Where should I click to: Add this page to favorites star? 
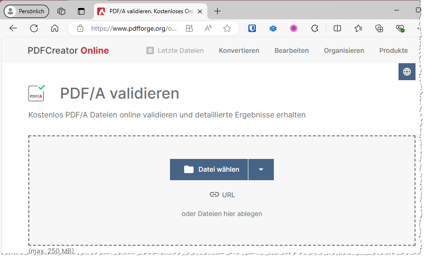pyautogui.click(x=227, y=28)
